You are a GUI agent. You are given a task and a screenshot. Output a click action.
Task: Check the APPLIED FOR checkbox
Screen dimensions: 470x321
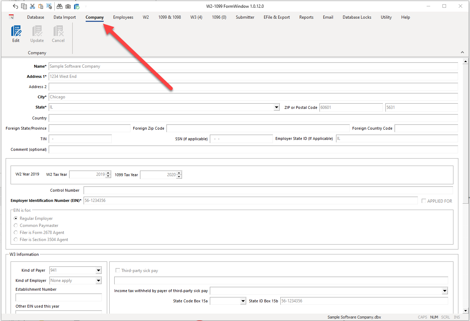tap(424, 201)
